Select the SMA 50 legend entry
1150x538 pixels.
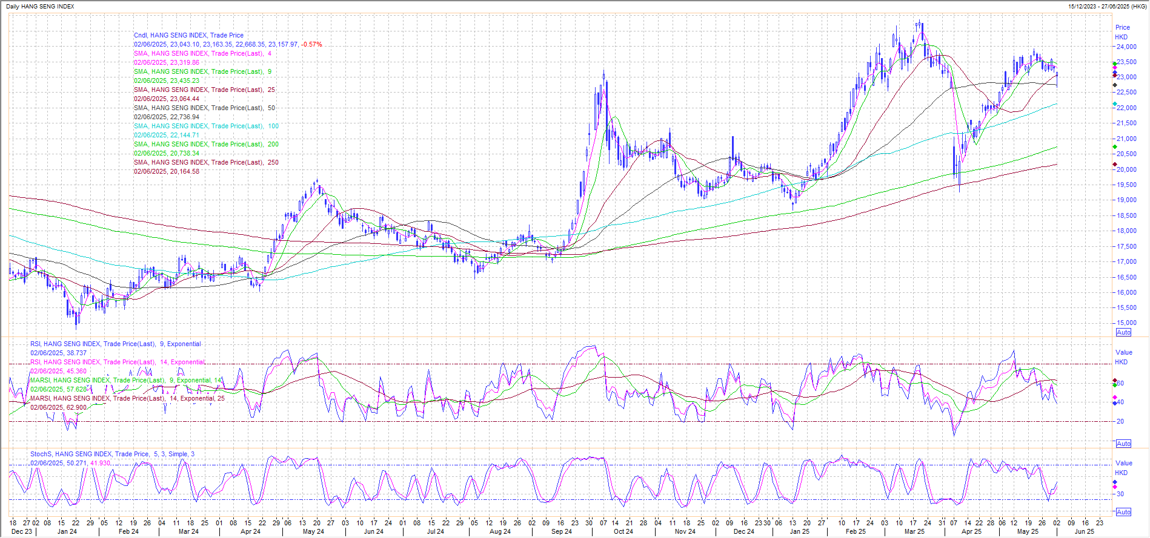(x=204, y=108)
